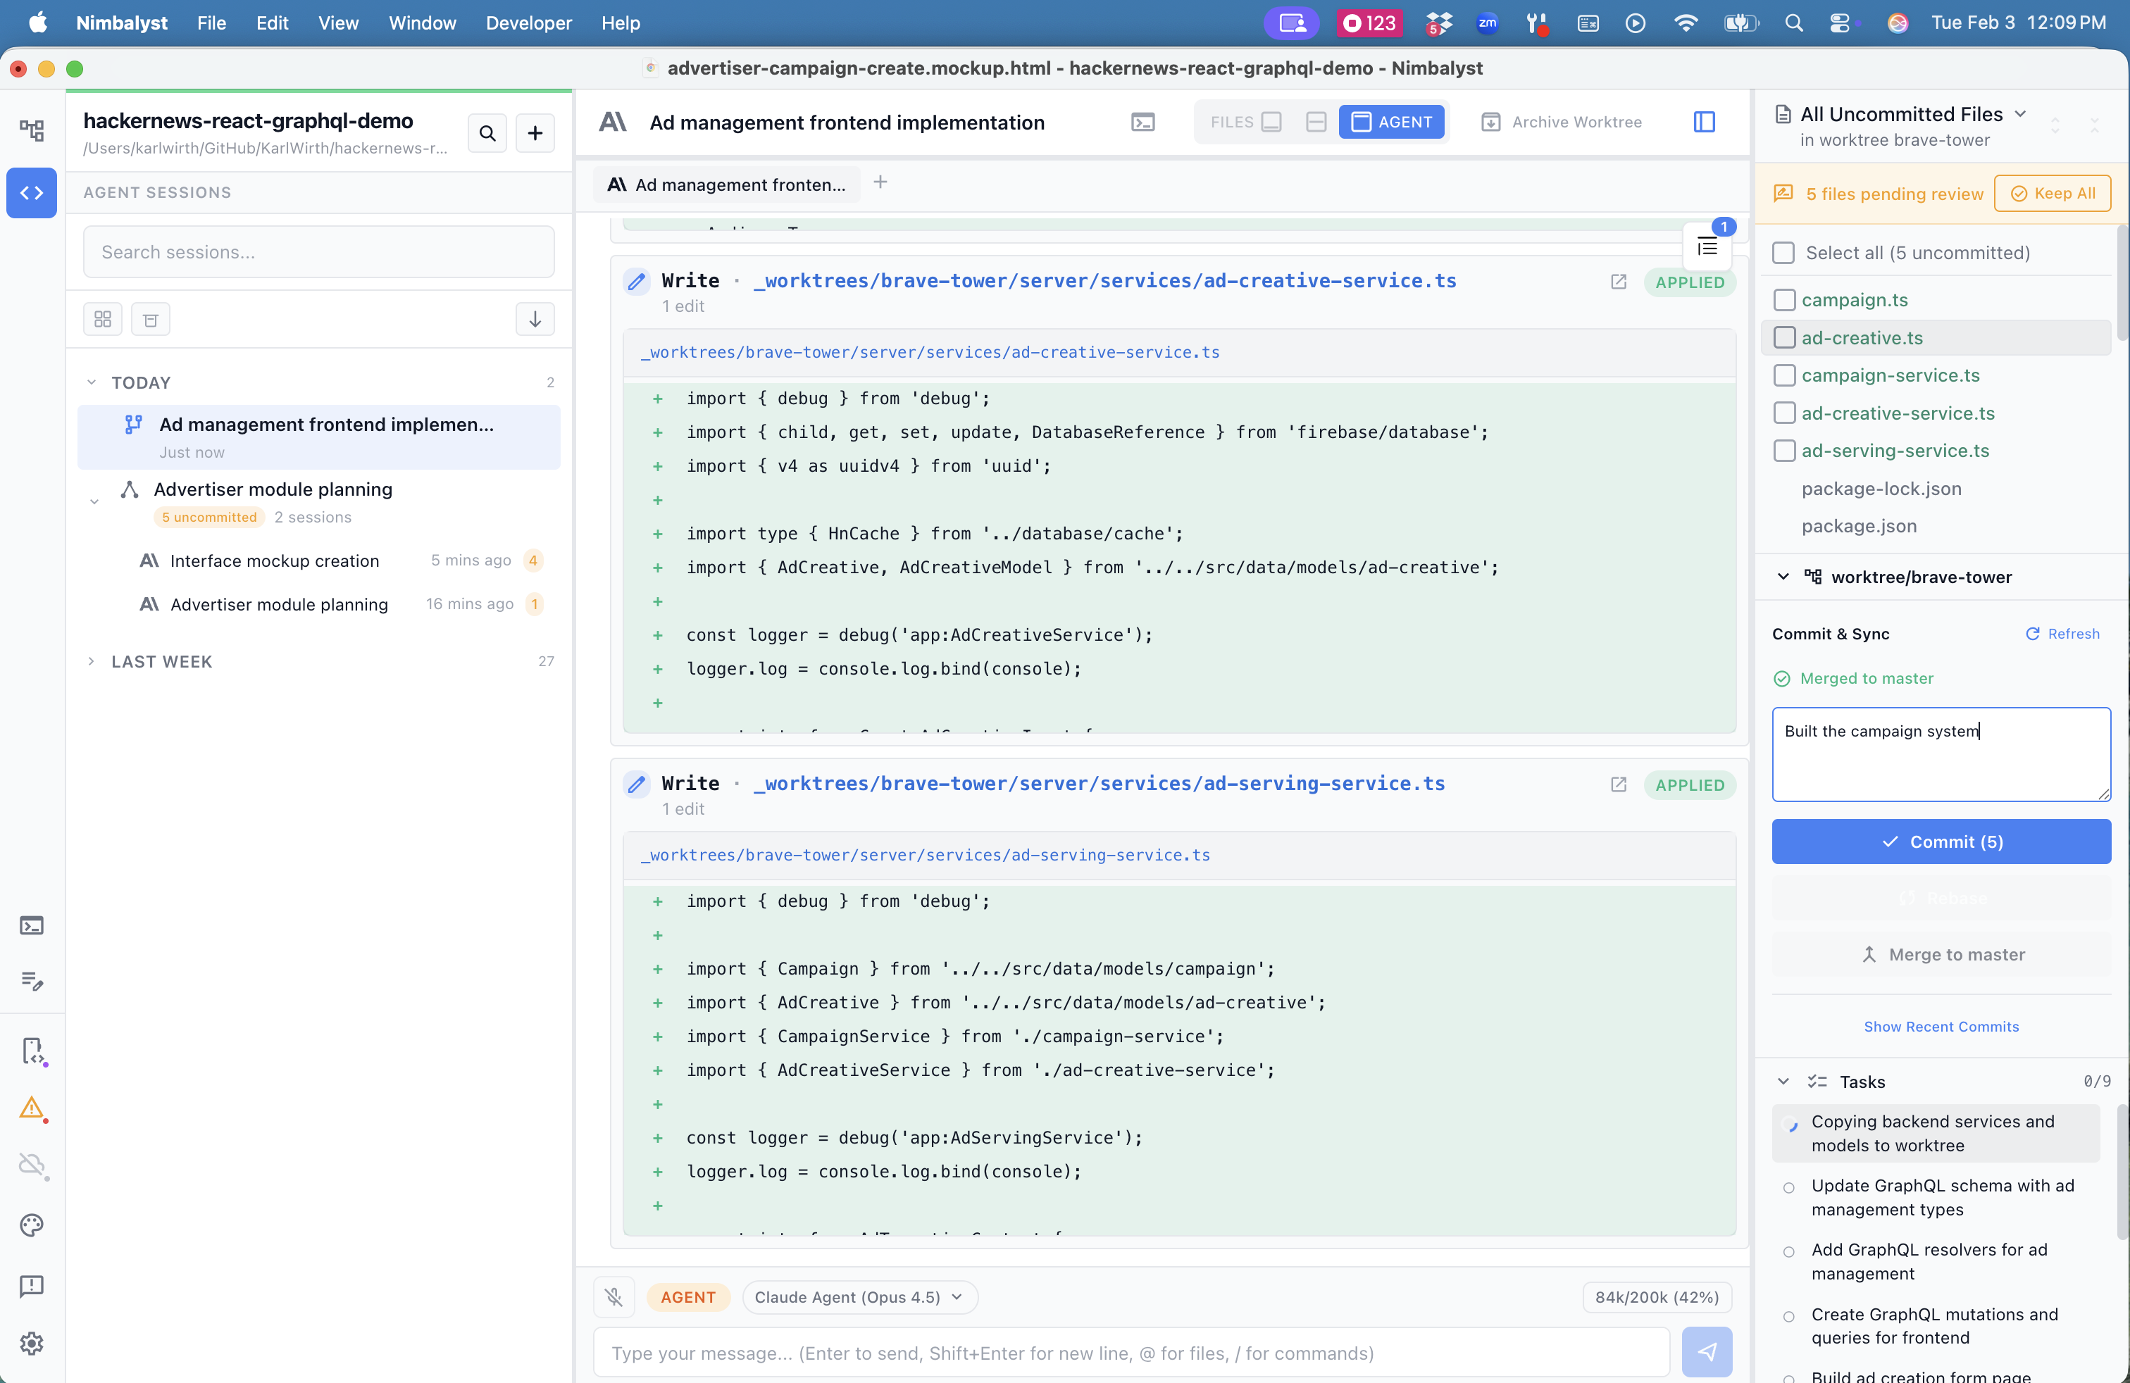This screenshot has height=1383, width=2130.
Task: Search the project with magnifier button
Action: [x=487, y=133]
